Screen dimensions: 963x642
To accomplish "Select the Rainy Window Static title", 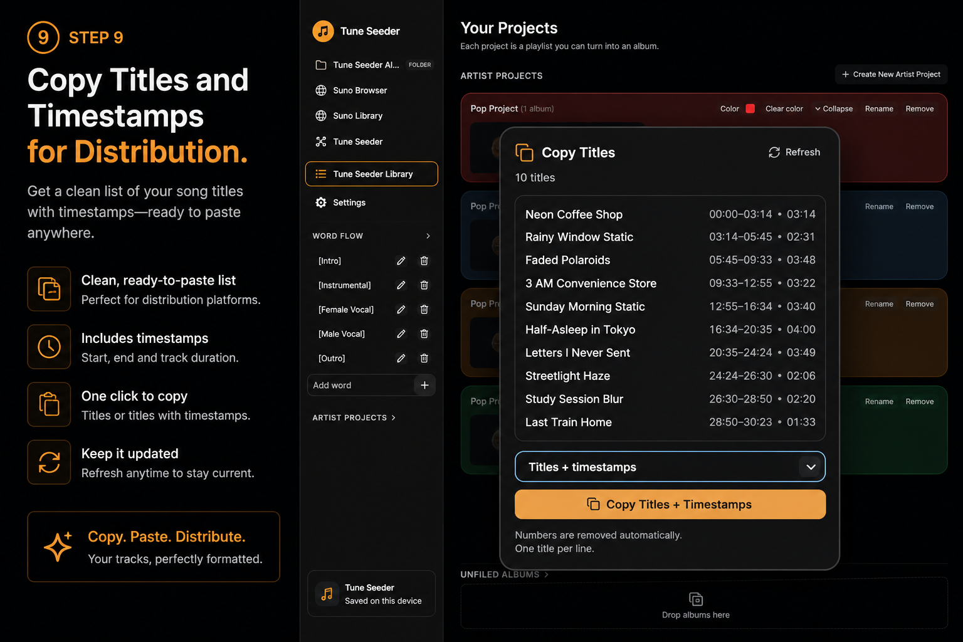I will pyautogui.click(x=579, y=237).
